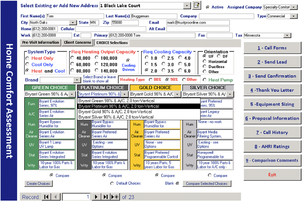Jump to last record
Screen dimensions: 305x202
click(106, 197)
